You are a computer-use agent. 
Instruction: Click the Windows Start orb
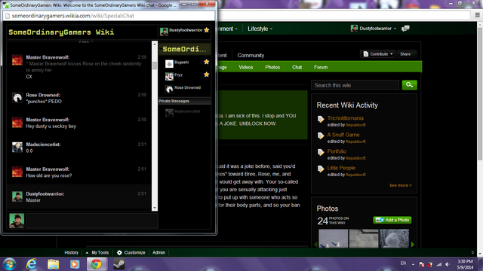click(x=9, y=264)
